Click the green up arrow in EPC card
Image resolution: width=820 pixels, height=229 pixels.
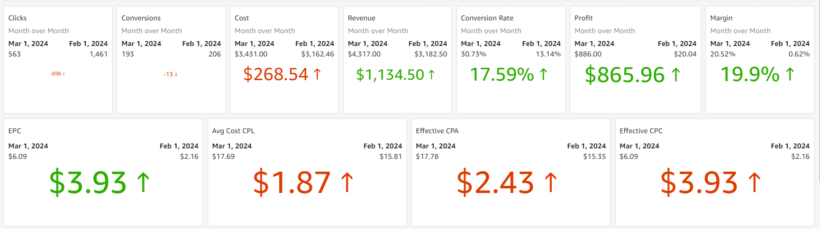[x=143, y=183]
